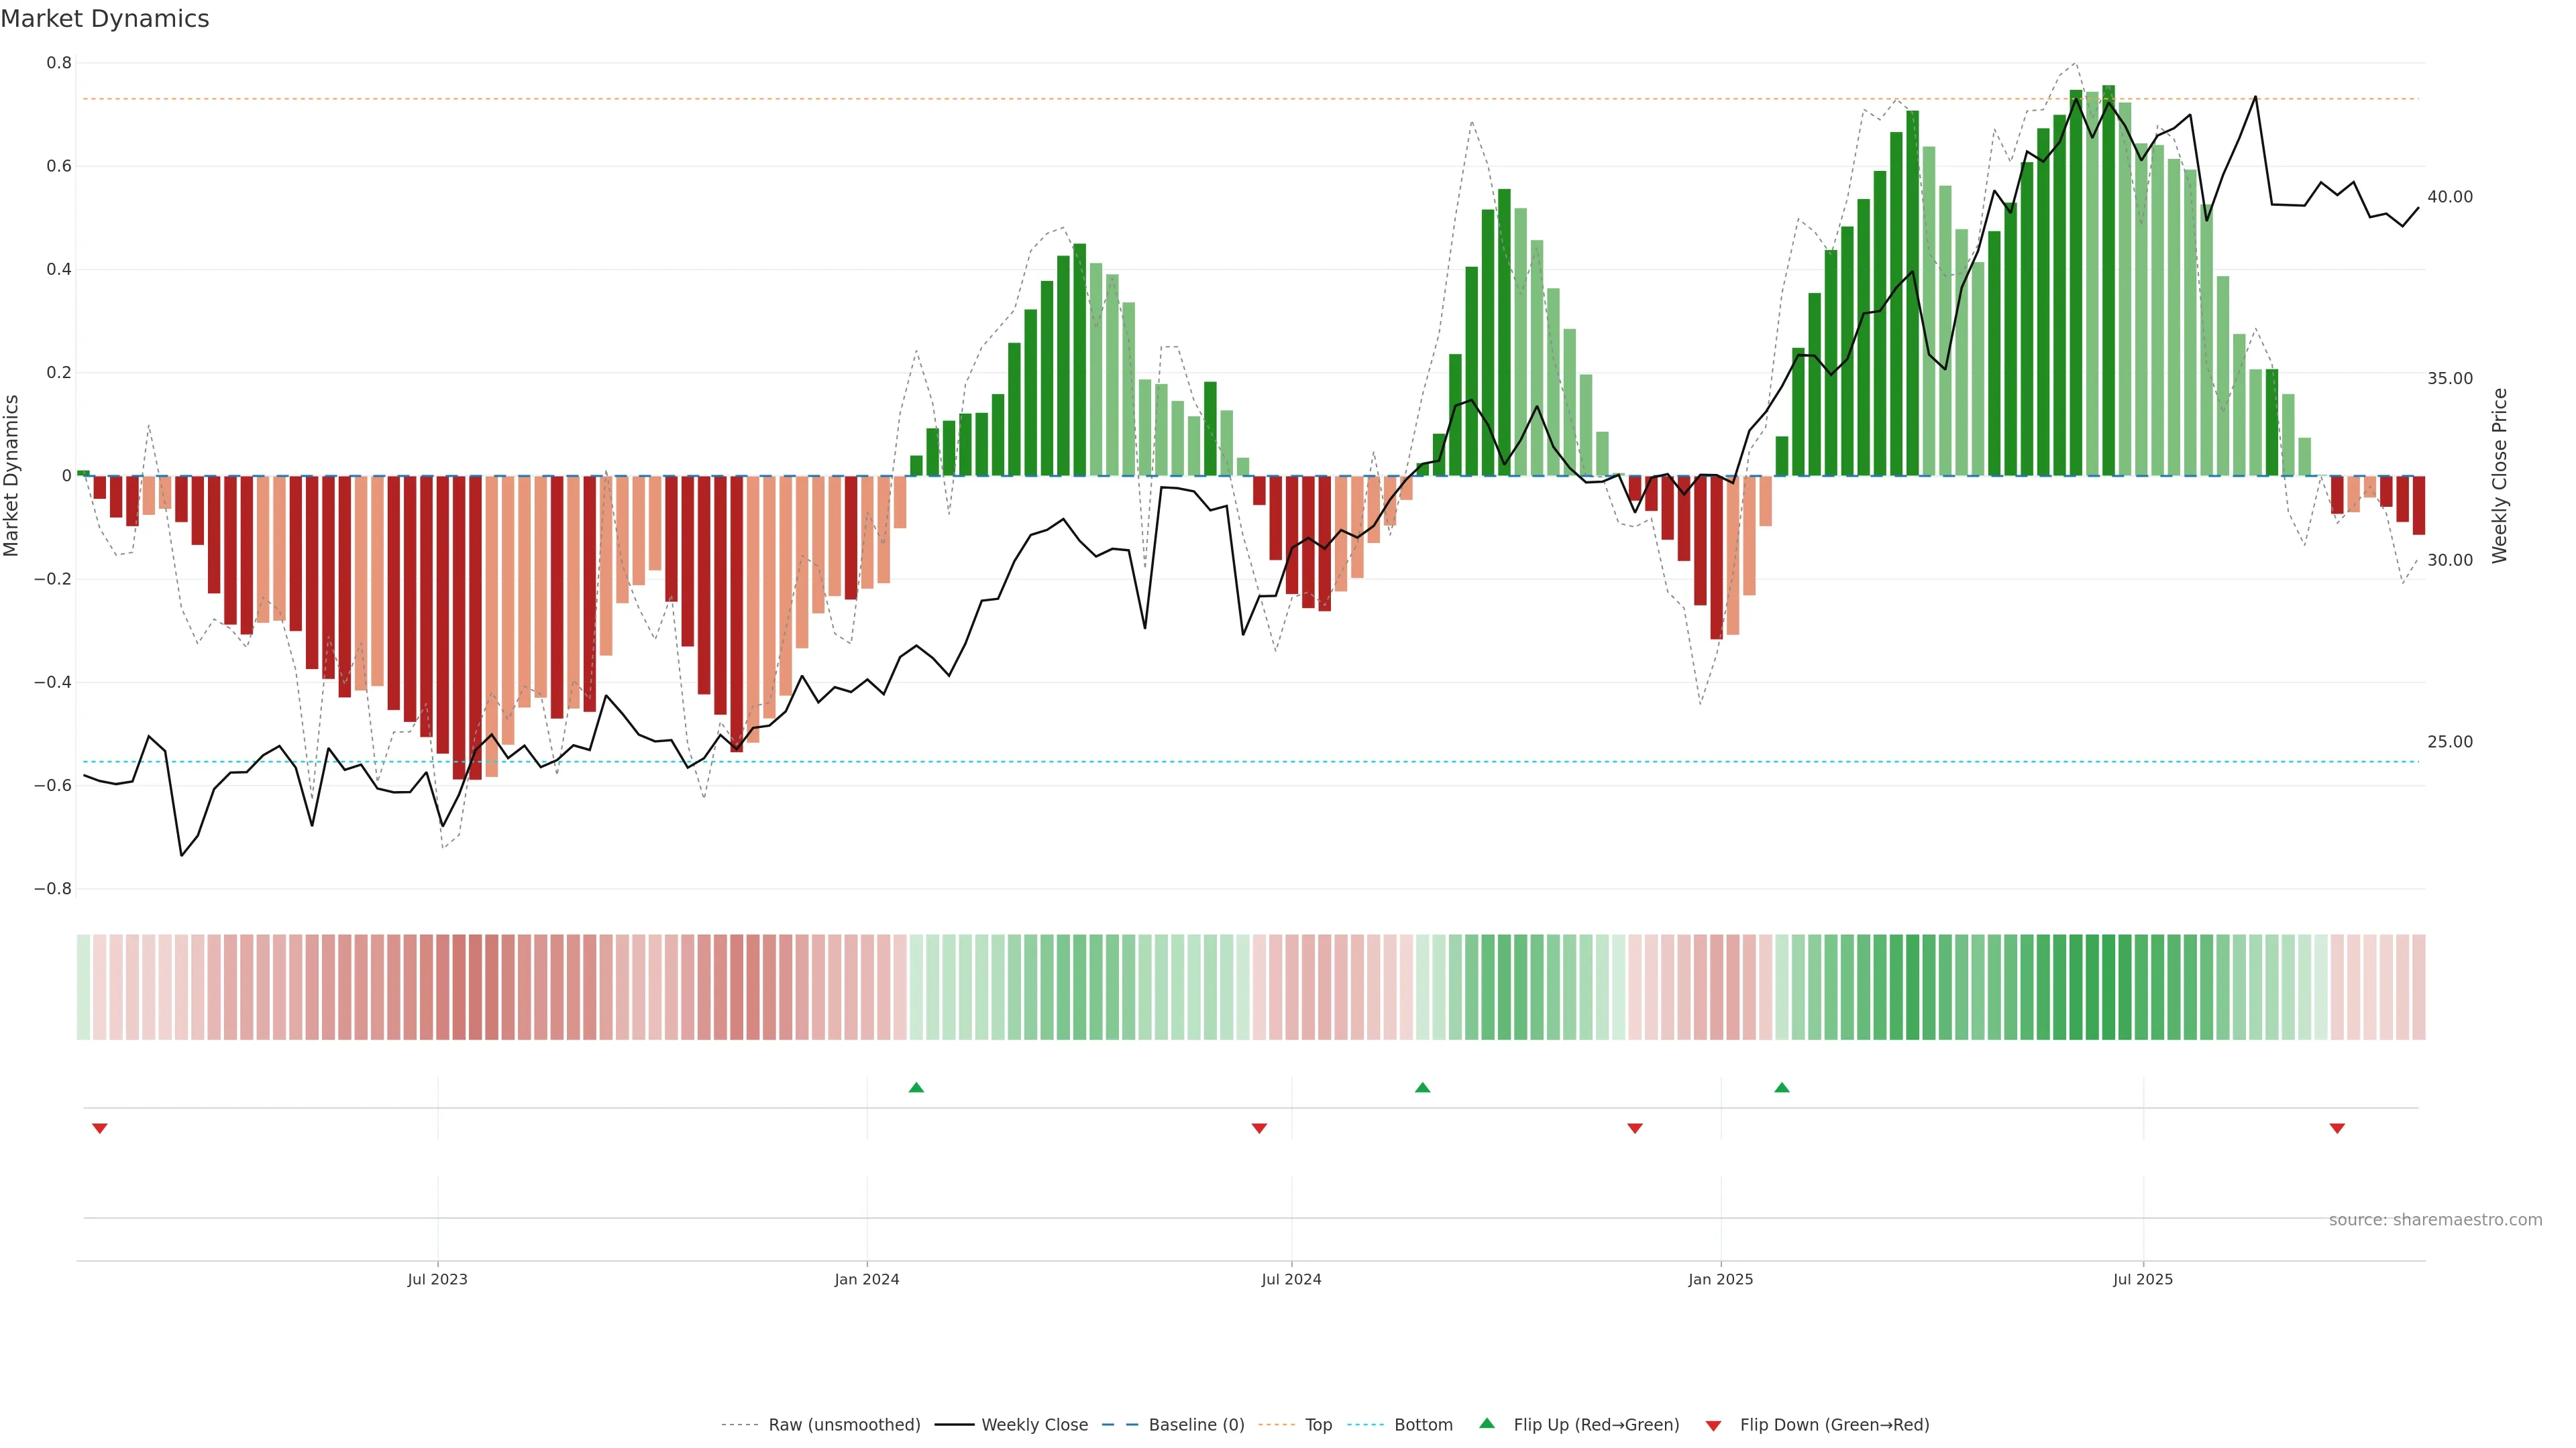
Task: Click the leftmost red flip-down triangle marker
Action: pyautogui.click(x=99, y=1128)
